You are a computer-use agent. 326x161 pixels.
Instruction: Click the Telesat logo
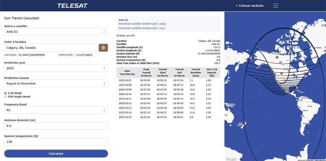pos(72,6)
